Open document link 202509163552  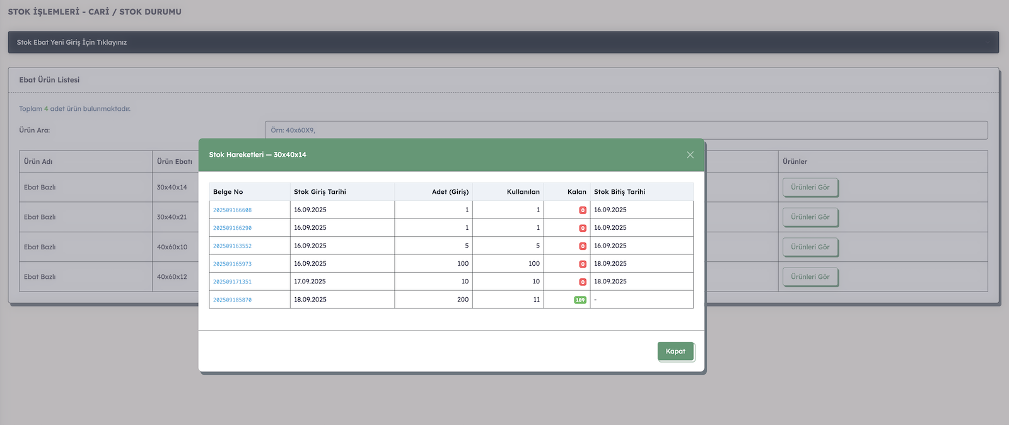pos(232,246)
